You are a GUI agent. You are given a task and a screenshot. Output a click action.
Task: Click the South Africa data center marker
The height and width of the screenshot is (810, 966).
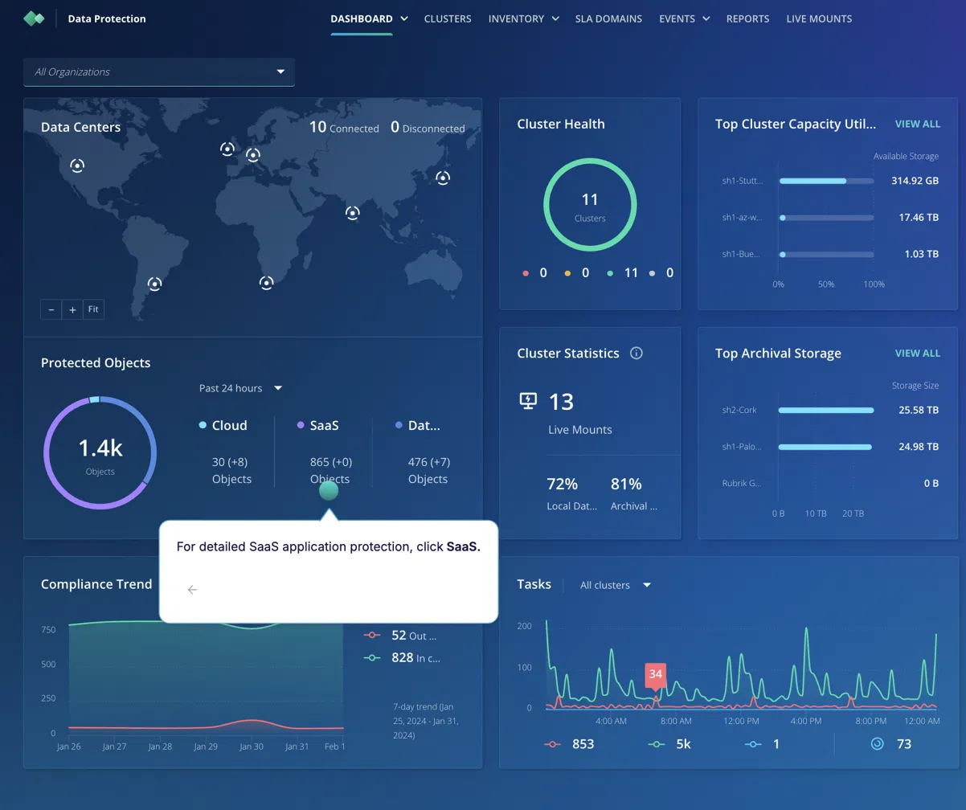coord(266,283)
